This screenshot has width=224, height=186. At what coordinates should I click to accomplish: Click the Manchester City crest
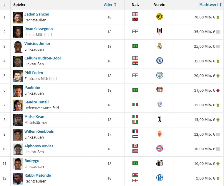tap(160, 75)
